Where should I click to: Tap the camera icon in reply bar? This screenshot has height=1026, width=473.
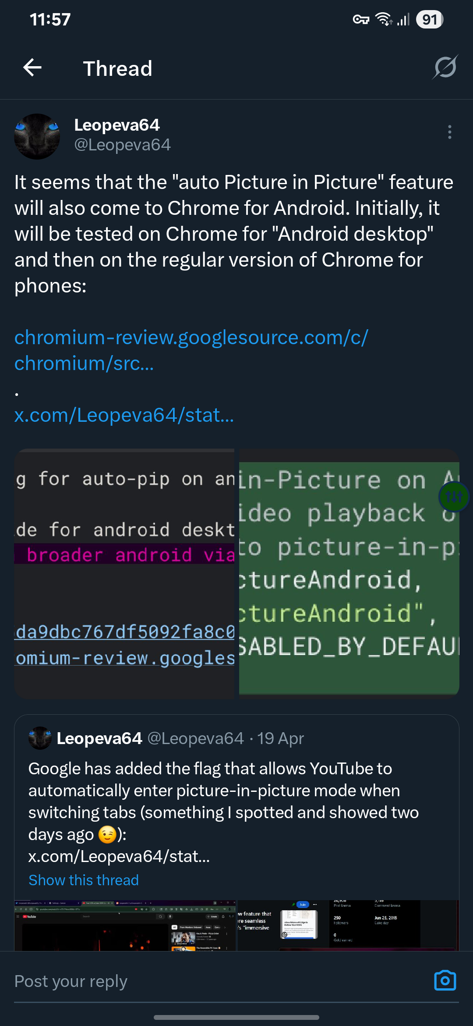(x=445, y=980)
